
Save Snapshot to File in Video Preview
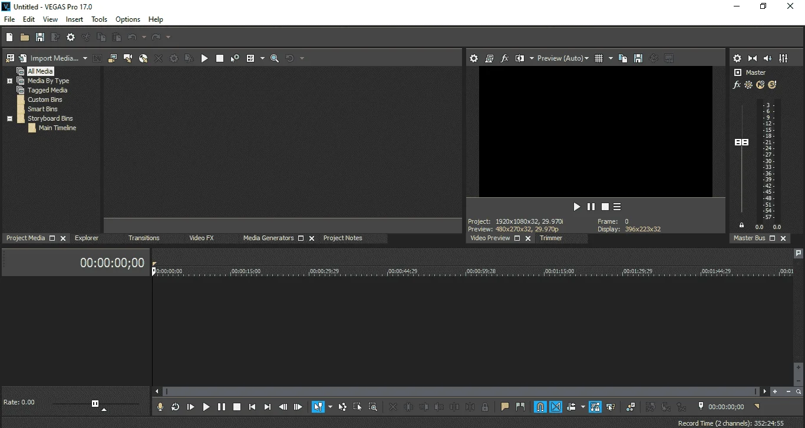(x=638, y=58)
